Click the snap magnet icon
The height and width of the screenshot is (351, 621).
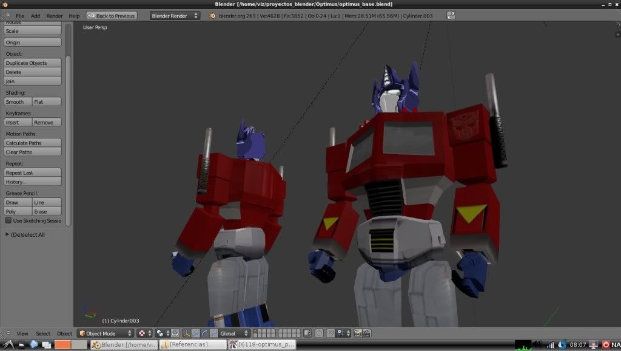pyautogui.click(x=331, y=333)
